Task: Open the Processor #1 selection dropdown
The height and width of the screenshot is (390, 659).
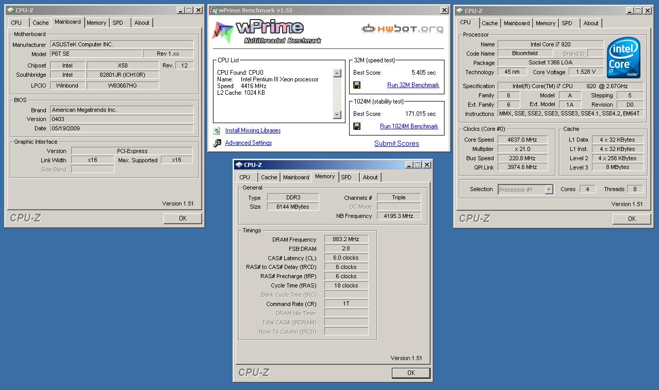Action: 549,190
